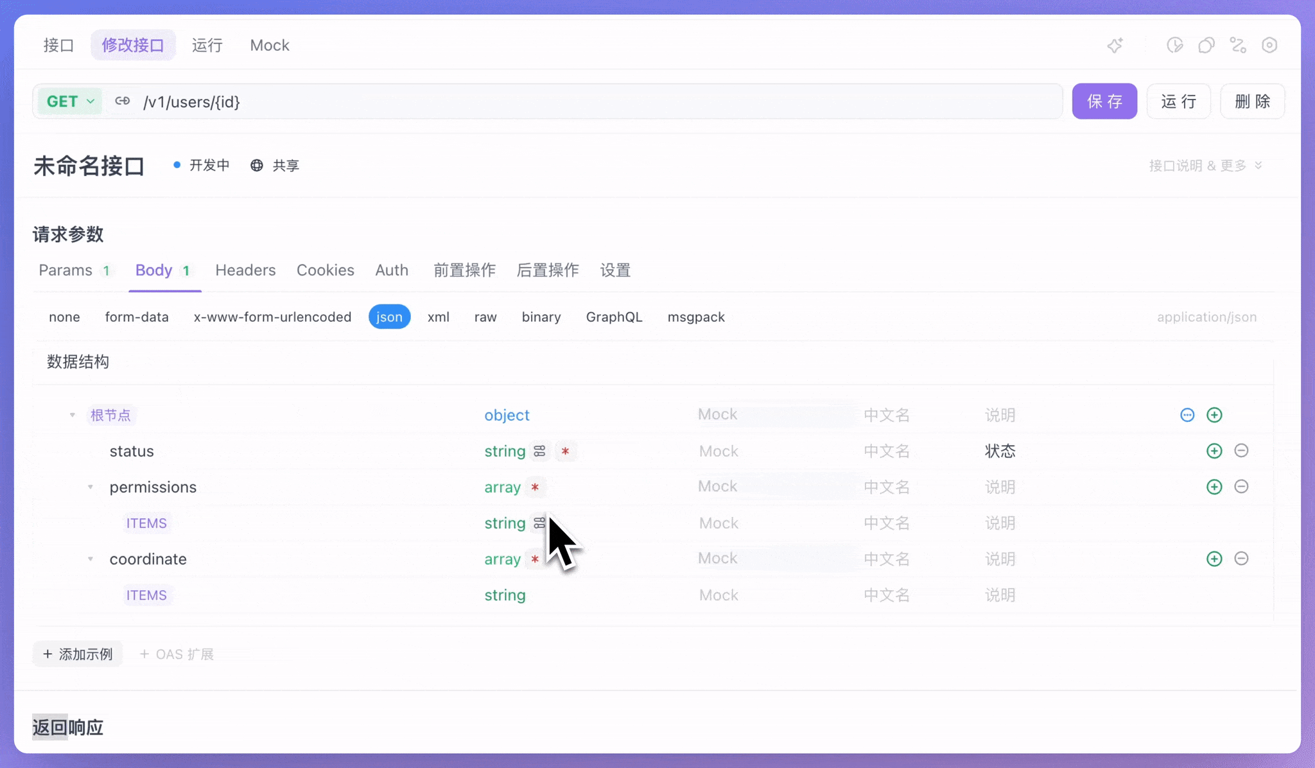Open the Mock tab

270,46
